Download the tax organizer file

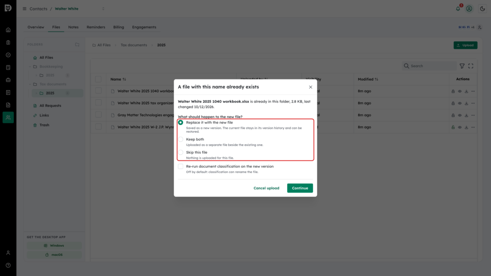click(466, 103)
